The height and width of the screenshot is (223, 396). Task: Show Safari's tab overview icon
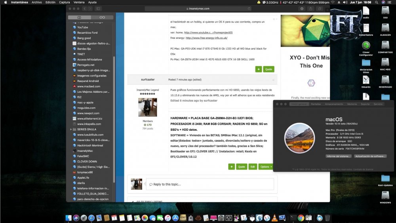[x=320, y=9]
